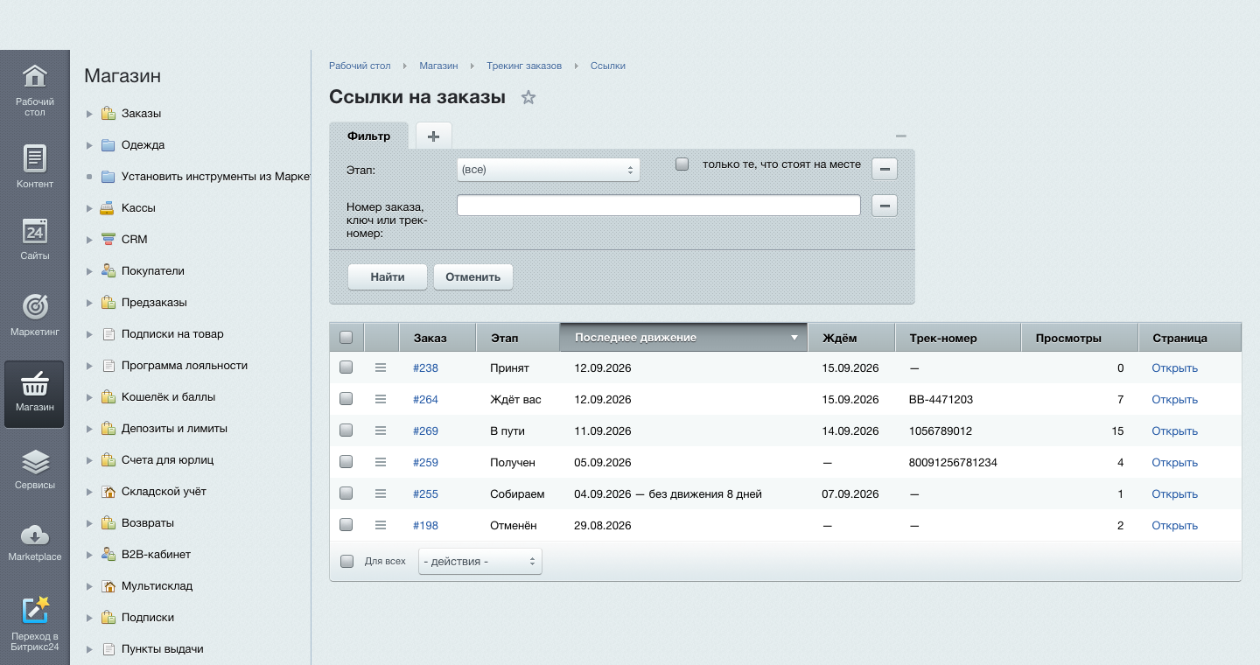Expand the Кассы tree node
This screenshot has width=1260, height=665.
point(89,208)
